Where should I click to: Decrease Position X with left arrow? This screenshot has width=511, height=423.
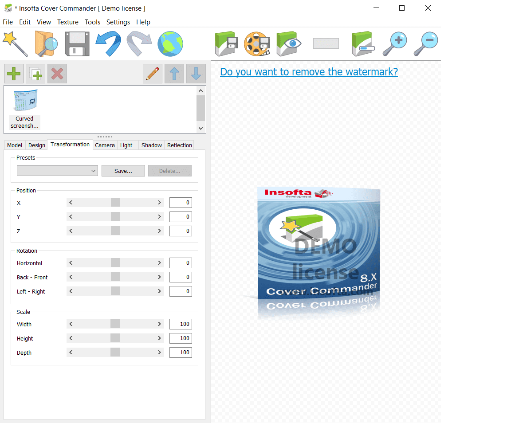[x=71, y=202]
